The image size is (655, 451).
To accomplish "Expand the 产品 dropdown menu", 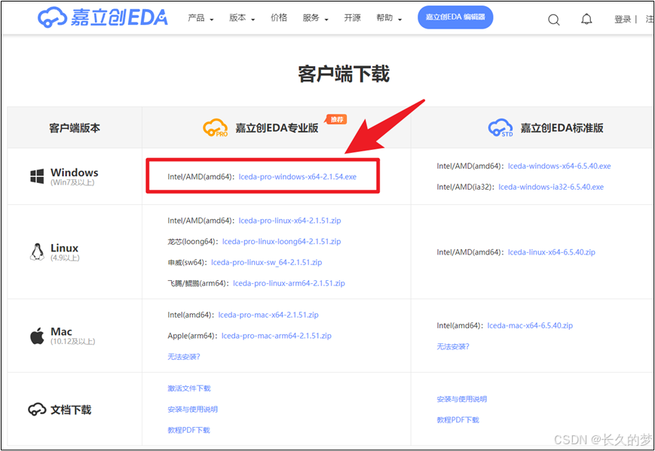I will tap(200, 18).
